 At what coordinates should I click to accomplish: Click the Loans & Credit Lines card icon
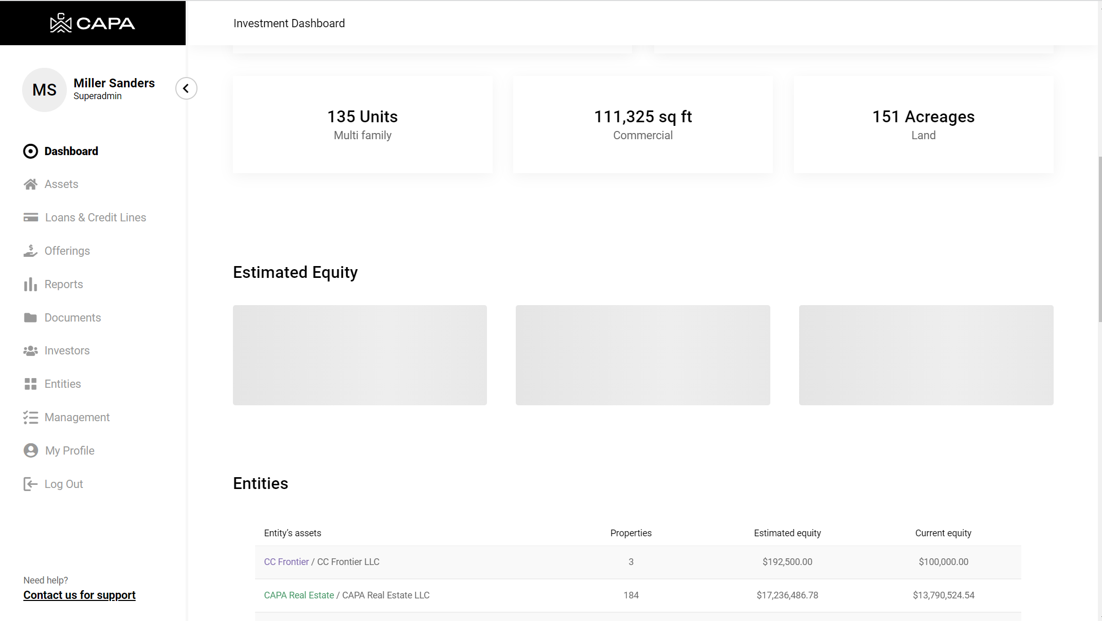tap(30, 217)
